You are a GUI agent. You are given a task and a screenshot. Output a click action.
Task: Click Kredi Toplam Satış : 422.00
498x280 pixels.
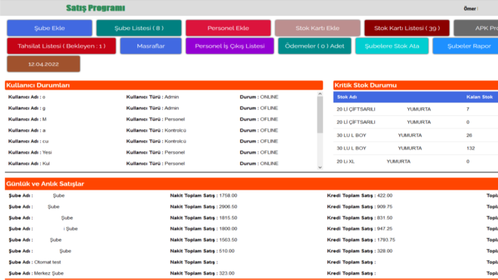[x=359, y=195]
